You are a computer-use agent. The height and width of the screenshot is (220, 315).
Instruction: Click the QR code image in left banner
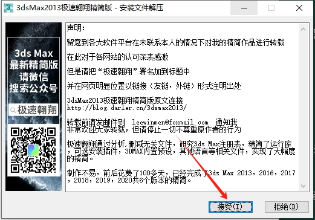pos(33,150)
